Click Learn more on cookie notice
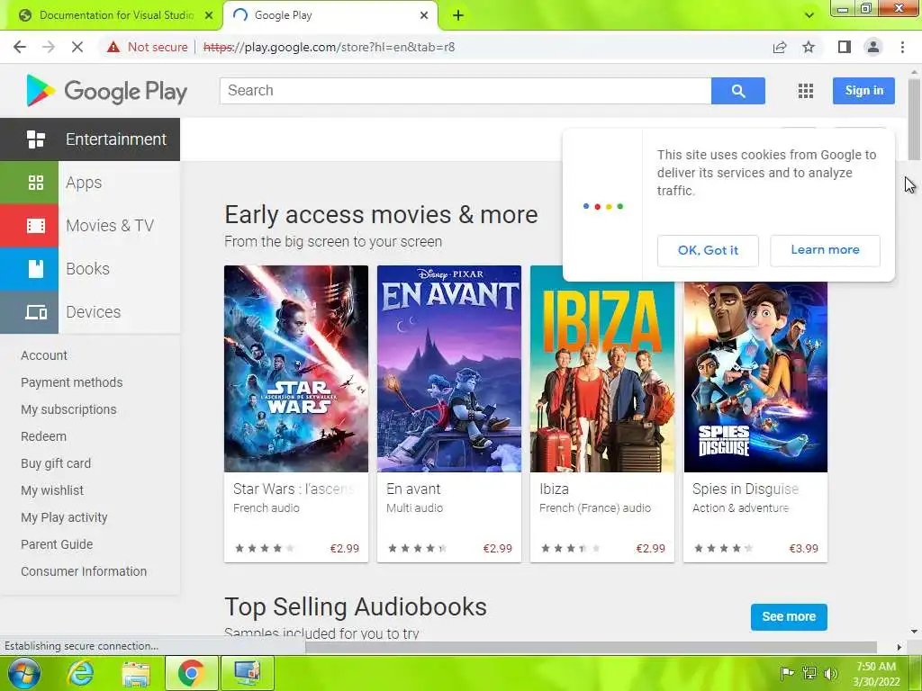Image resolution: width=922 pixels, height=691 pixels. (825, 250)
